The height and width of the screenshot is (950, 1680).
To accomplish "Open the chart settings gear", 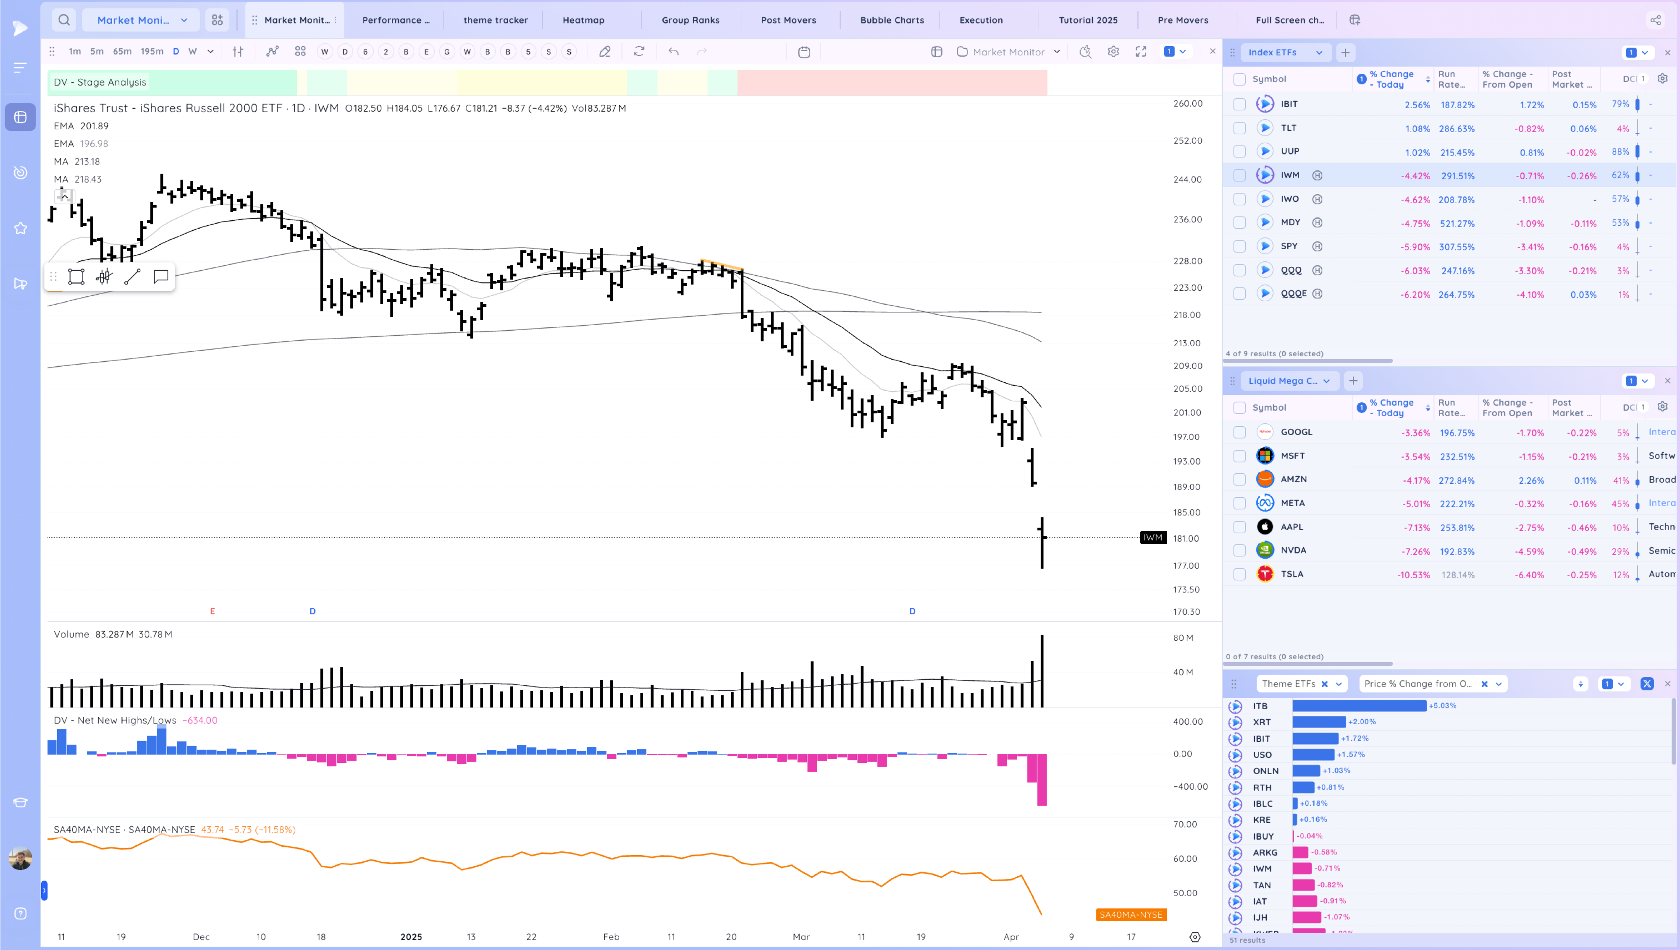I will 1113,52.
